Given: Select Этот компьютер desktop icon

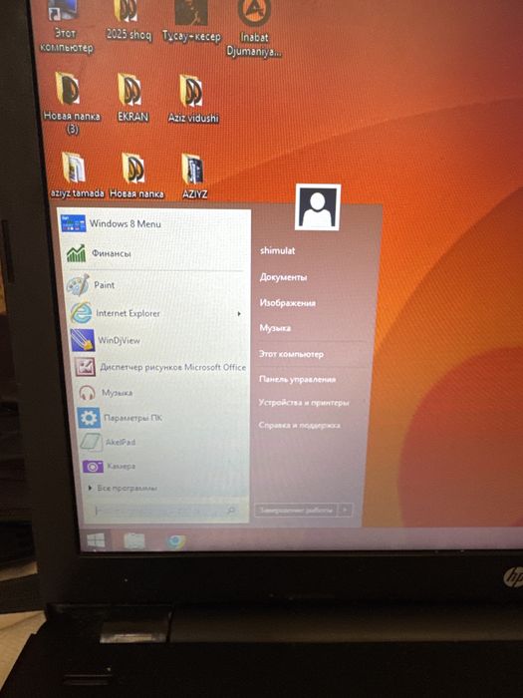Looking at the screenshot, I should point(67,27).
